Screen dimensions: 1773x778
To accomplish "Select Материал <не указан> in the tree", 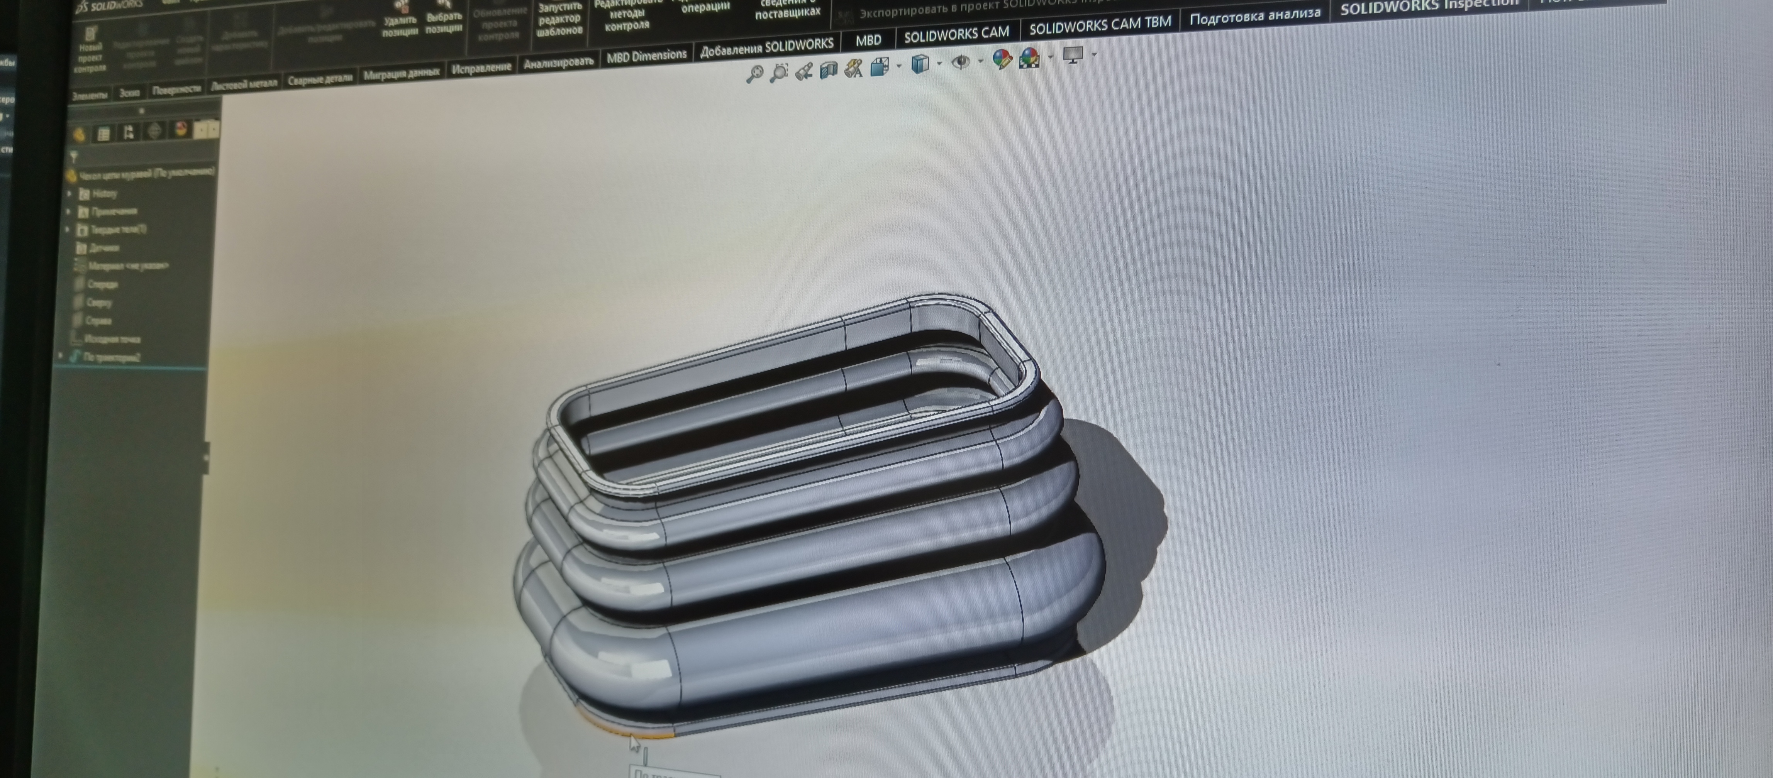I will 121,266.
